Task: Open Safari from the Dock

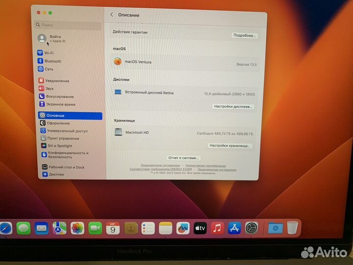Action: (x=5, y=228)
